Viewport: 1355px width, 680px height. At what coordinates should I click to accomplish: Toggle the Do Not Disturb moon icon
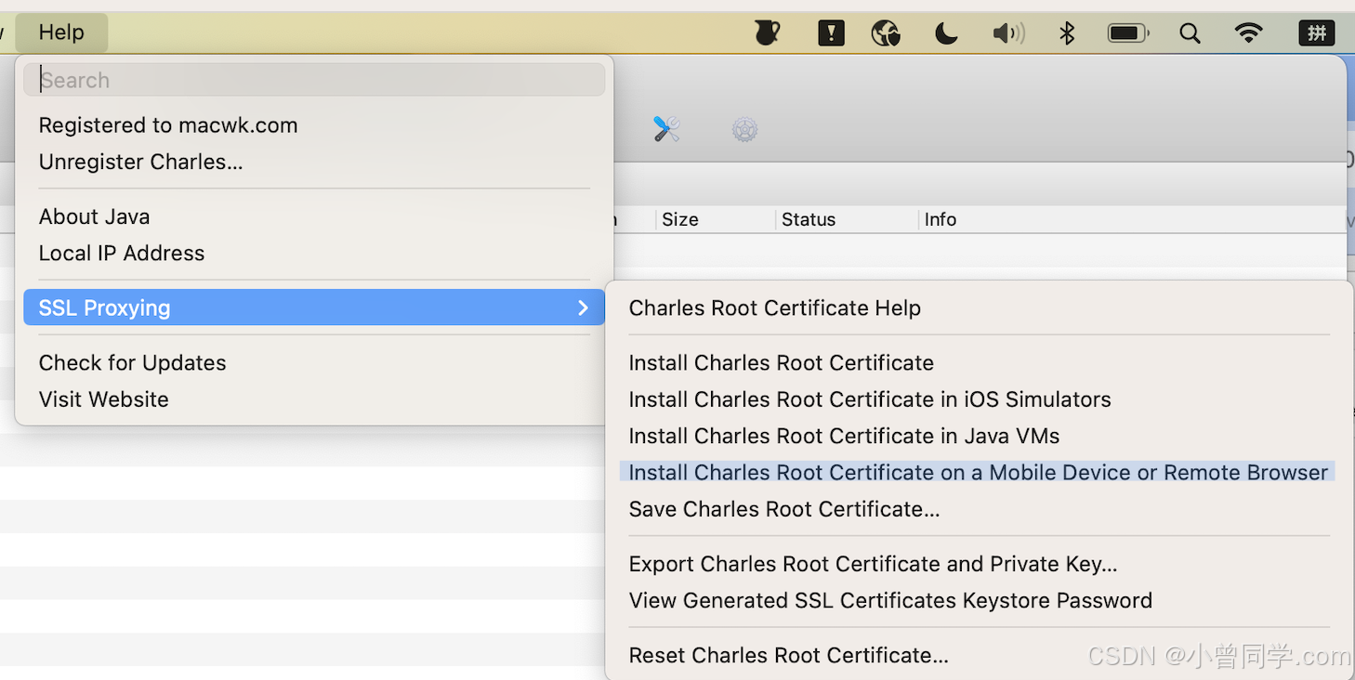(946, 34)
